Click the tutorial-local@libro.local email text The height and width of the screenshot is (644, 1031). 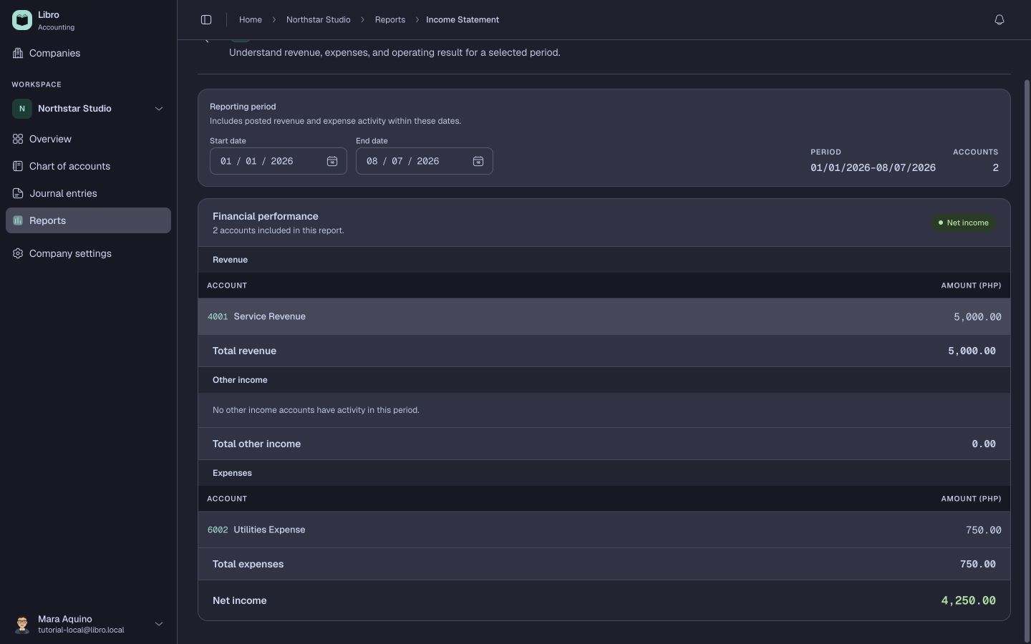pos(81,630)
